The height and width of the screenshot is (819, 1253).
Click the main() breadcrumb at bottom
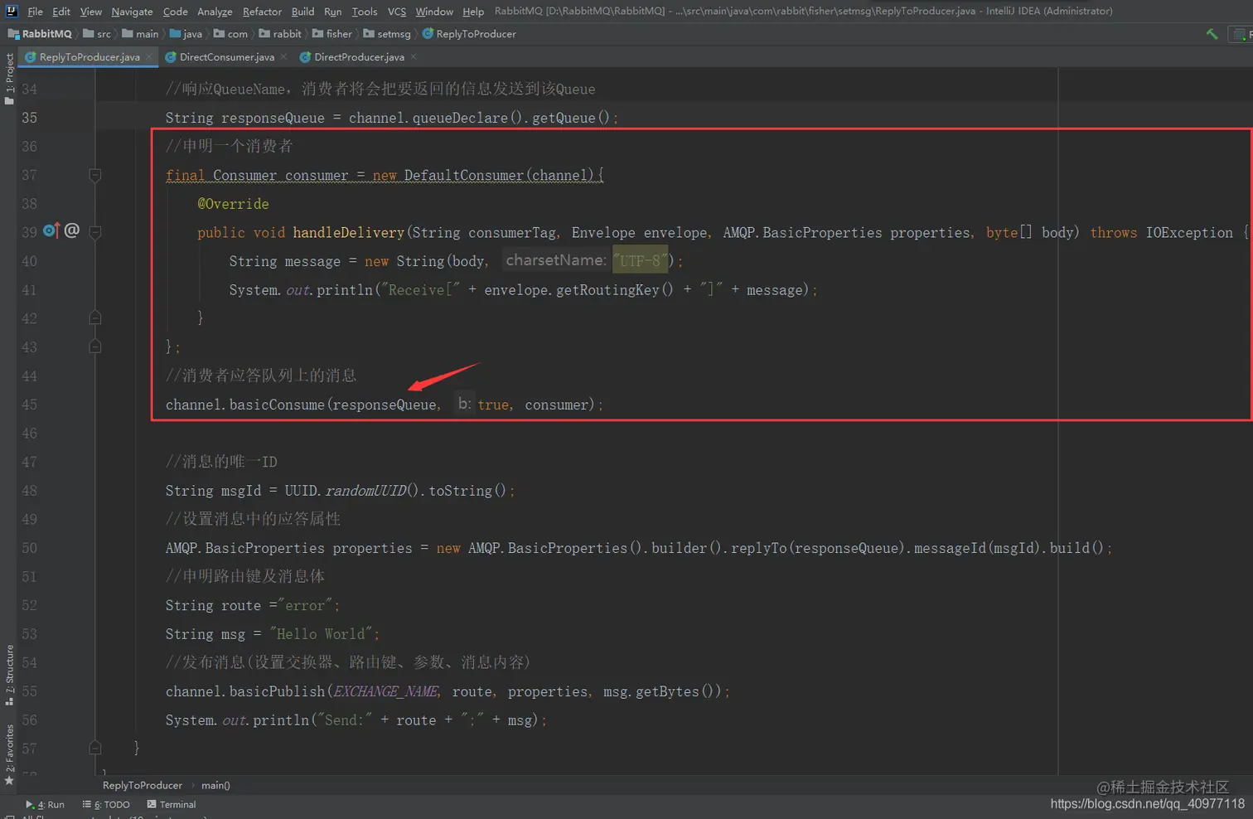click(215, 785)
